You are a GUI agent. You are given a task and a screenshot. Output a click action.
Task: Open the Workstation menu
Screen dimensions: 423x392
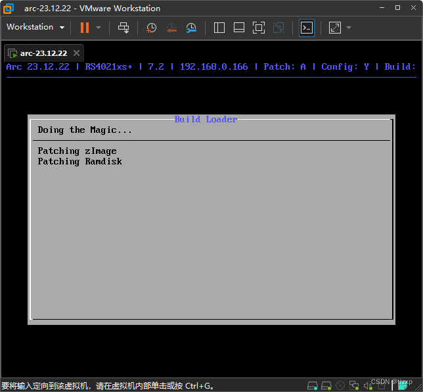click(x=35, y=27)
